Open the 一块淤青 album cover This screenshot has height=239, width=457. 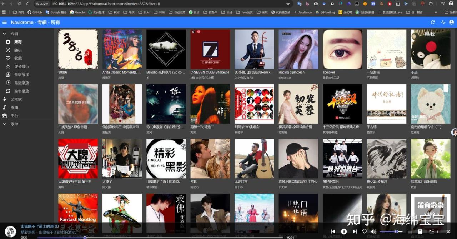[387, 49]
